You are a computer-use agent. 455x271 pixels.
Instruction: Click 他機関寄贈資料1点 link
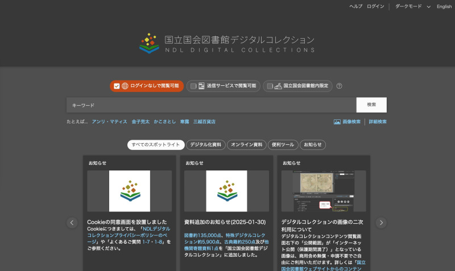point(226,245)
